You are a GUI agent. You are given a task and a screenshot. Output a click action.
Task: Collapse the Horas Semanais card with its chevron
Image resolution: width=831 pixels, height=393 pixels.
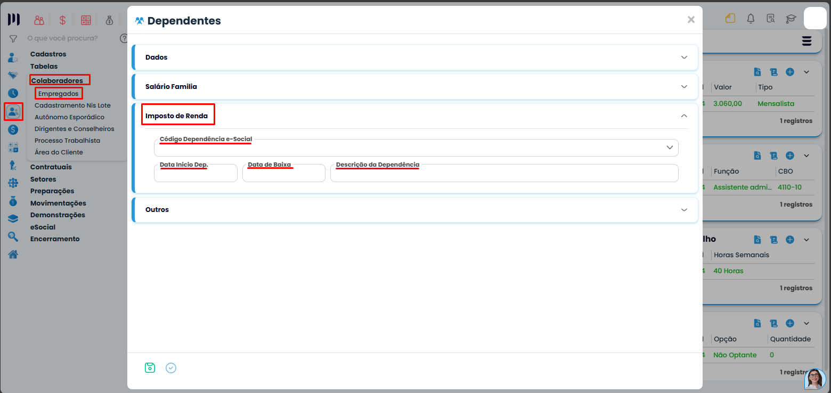click(x=806, y=240)
